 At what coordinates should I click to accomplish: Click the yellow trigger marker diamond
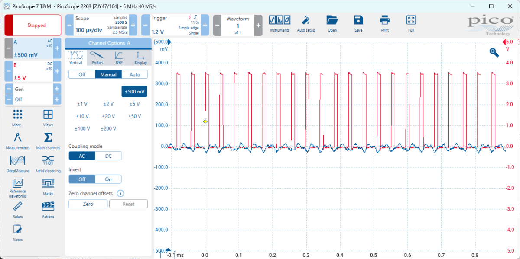point(205,122)
